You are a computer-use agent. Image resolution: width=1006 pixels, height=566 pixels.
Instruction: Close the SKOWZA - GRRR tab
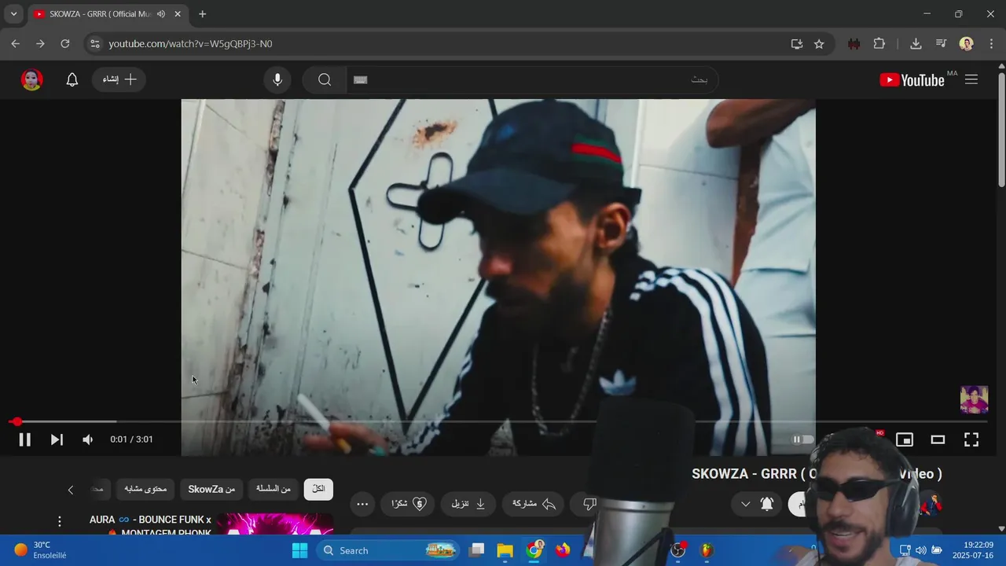click(x=178, y=14)
